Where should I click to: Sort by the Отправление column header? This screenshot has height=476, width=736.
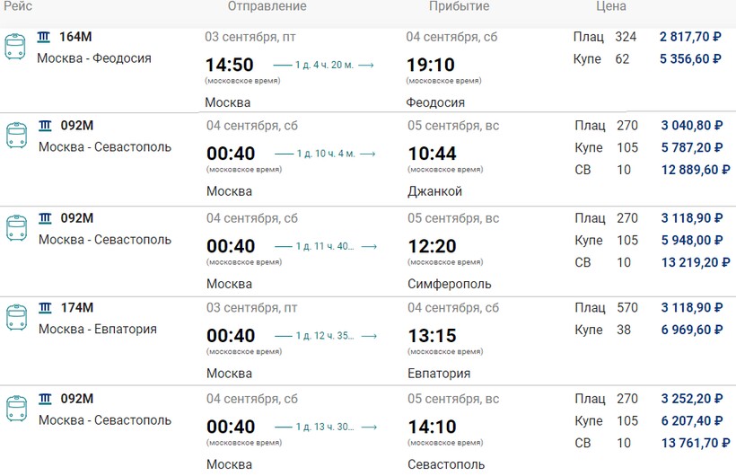(x=267, y=6)
